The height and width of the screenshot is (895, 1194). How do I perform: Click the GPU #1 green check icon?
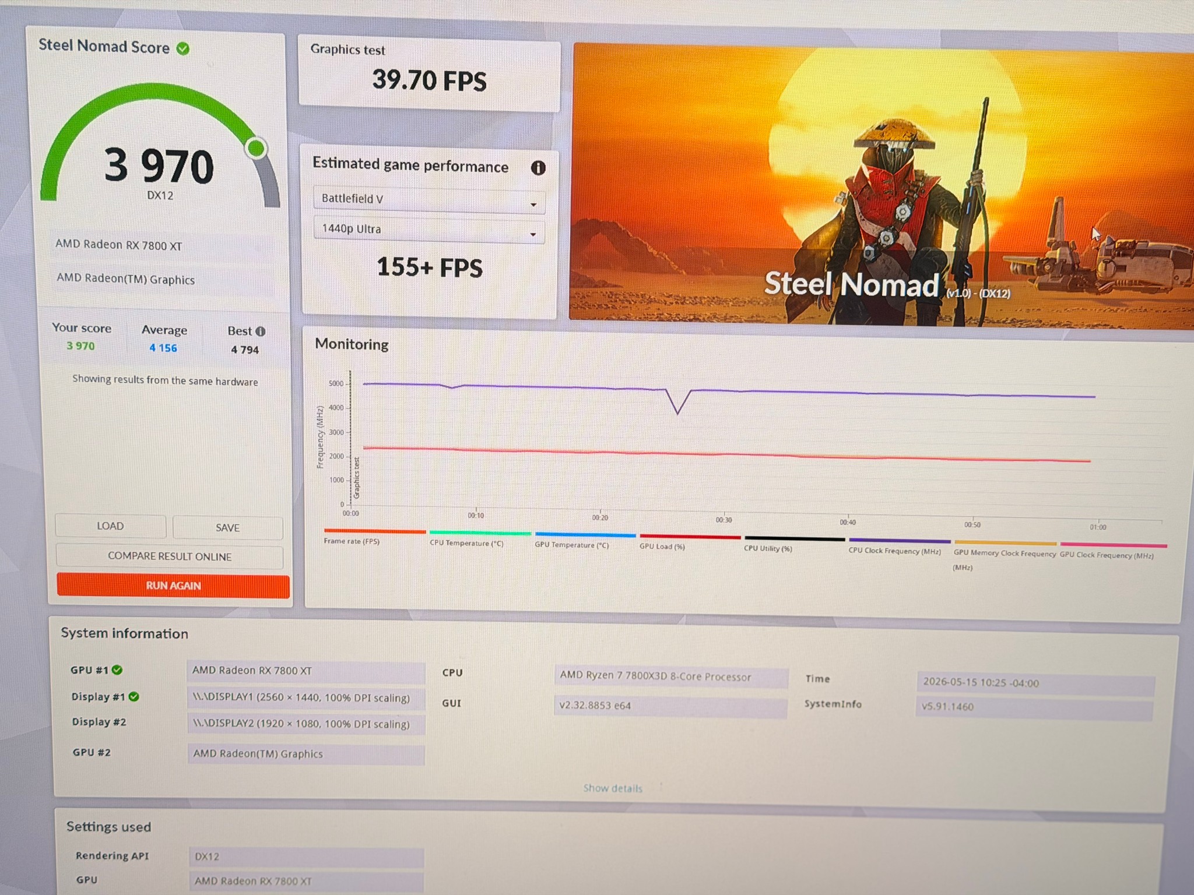pyautogui.click(x=117, y=670)
